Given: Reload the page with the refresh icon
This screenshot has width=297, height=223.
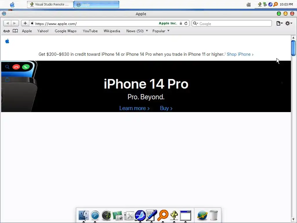Looking at the screenshot, I should point(186,23).
